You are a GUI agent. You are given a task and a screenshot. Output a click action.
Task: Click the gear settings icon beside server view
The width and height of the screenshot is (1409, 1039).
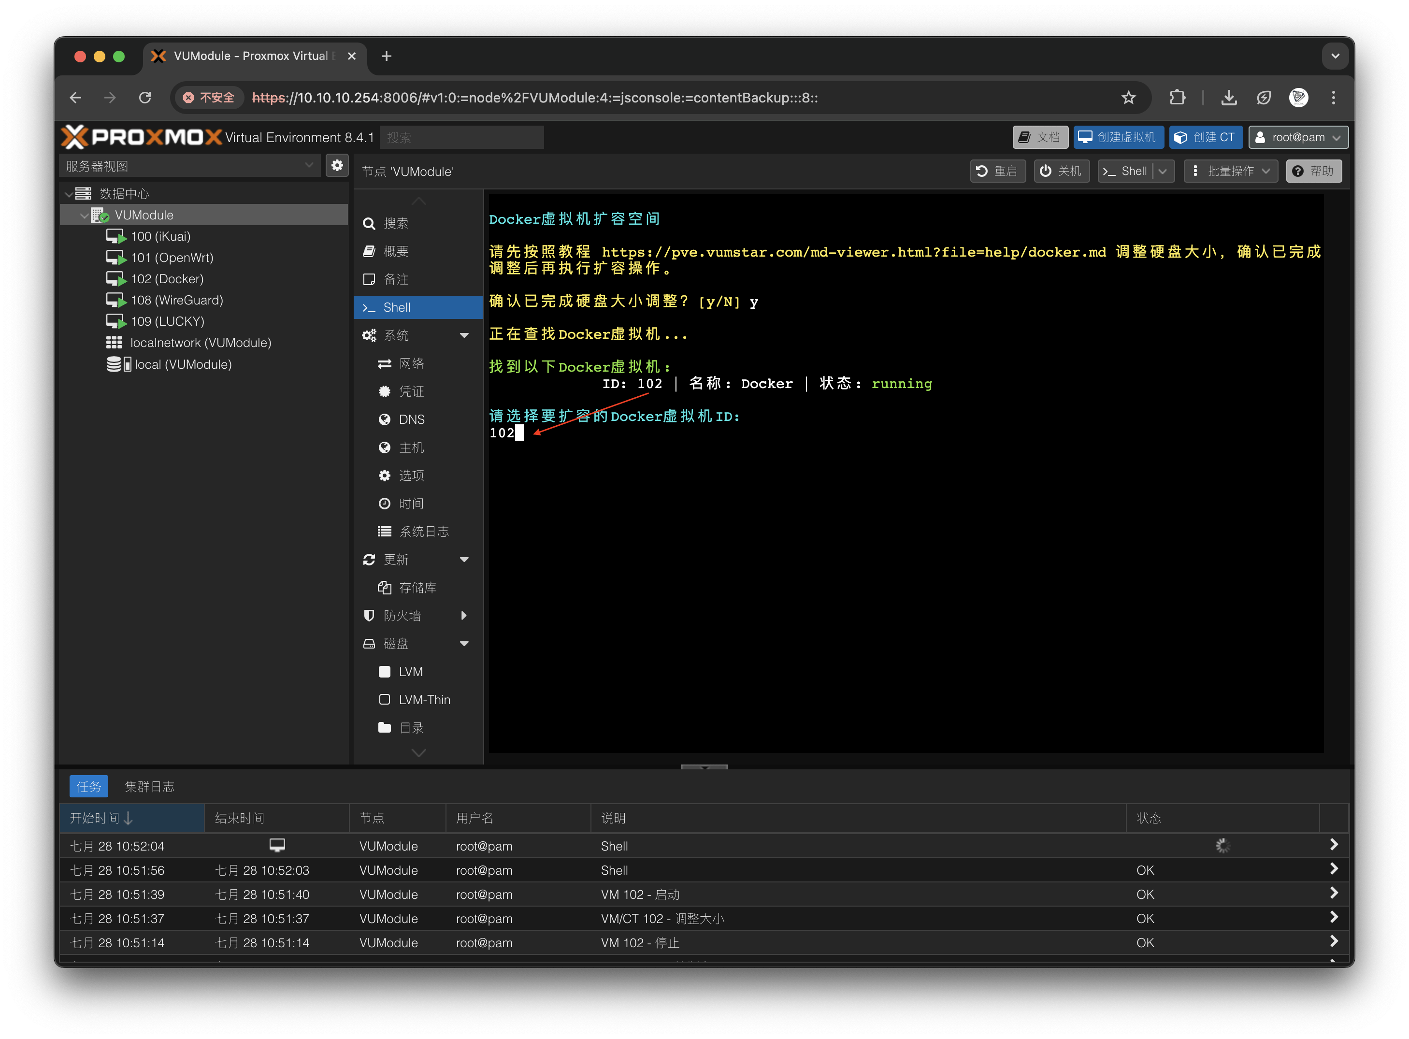coord(337,165)
